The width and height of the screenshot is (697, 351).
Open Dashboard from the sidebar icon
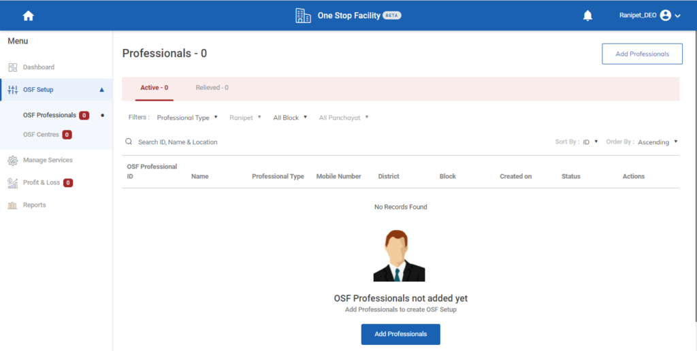(x=12, y=67)
